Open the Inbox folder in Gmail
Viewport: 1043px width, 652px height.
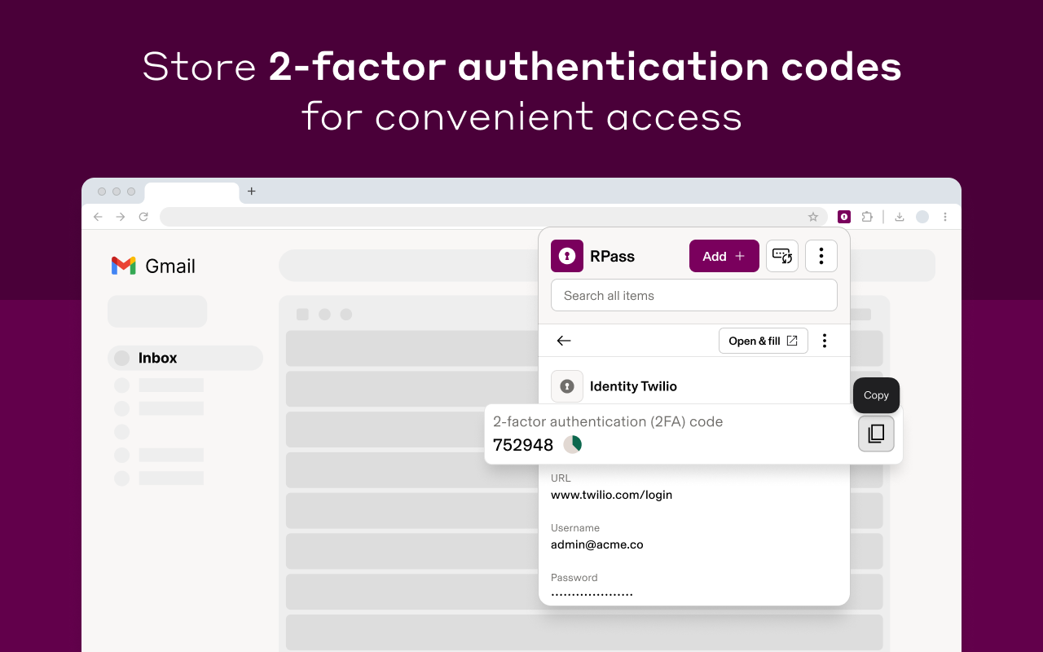coord(185,358)
